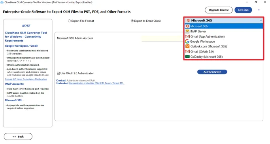This screenshot has width=270, height=144.
Task: Click the Authenticate button
Action: (x=212, y=72)
